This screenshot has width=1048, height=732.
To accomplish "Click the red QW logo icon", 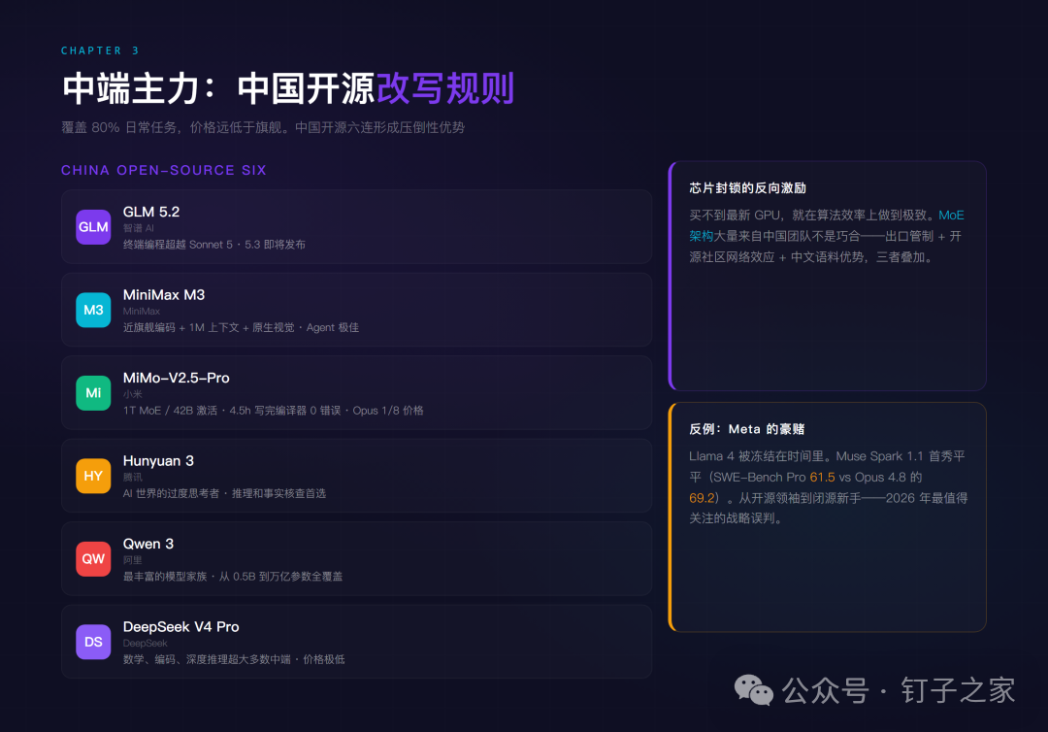I will pos(93,558).
